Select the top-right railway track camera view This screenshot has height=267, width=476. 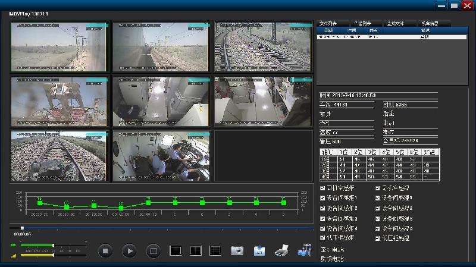263,47
